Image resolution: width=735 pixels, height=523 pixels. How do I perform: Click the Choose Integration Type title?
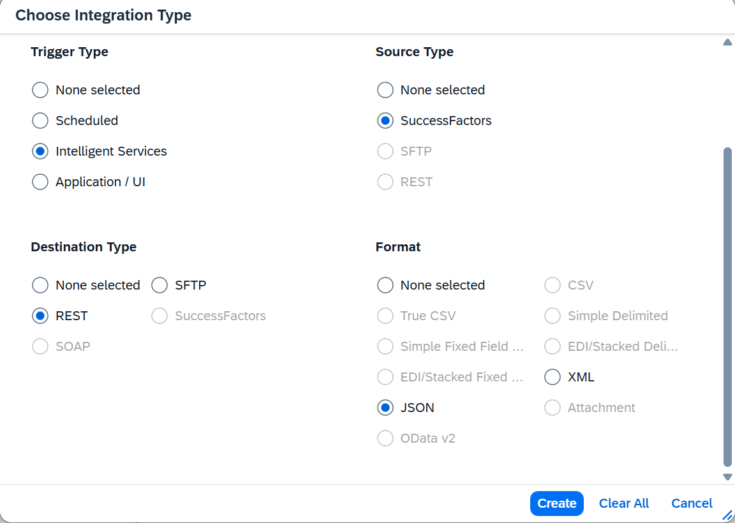[x=103, y=15]
